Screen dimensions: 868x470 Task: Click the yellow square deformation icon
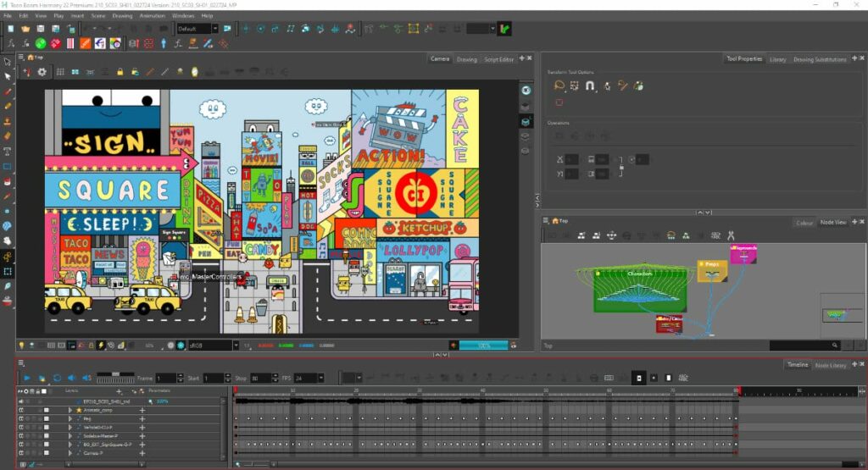point(414,28)
